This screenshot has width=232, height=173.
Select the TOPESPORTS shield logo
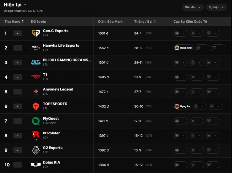tap(36, 106)
